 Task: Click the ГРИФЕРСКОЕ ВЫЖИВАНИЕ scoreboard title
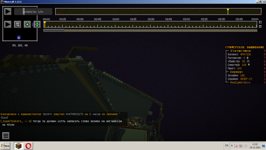pos(245,47)
